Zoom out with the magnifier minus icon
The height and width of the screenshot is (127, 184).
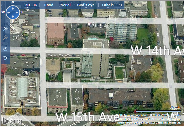5,38
